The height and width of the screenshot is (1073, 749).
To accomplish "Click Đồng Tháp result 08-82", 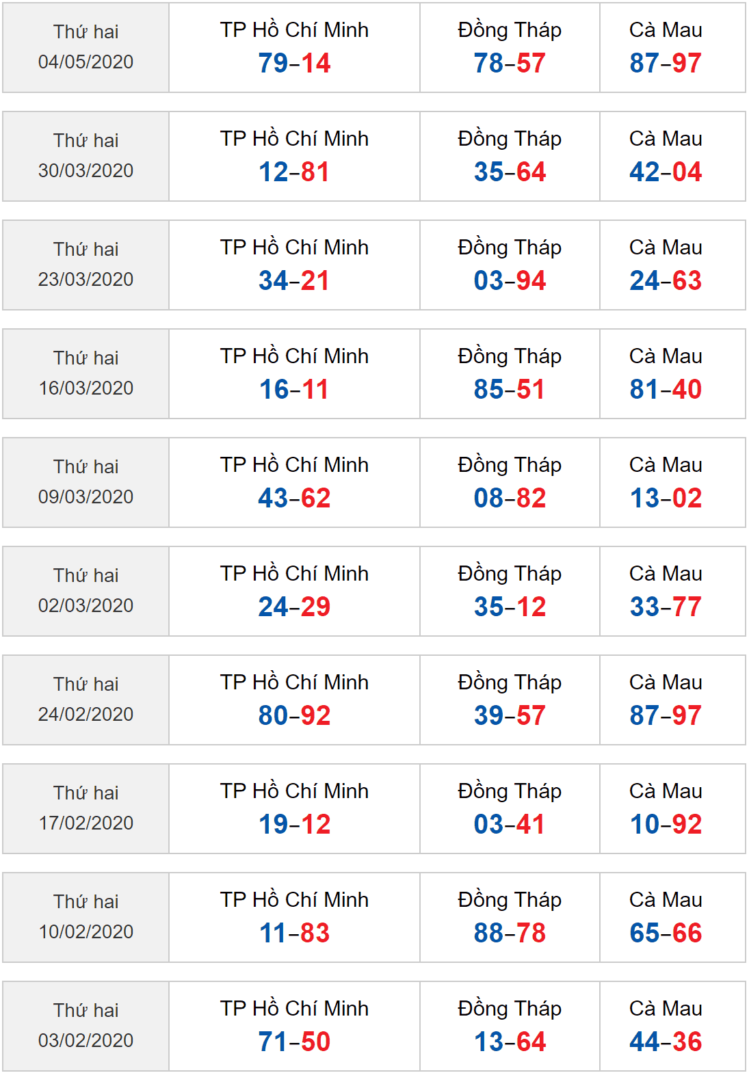I will tap(510, 498).
